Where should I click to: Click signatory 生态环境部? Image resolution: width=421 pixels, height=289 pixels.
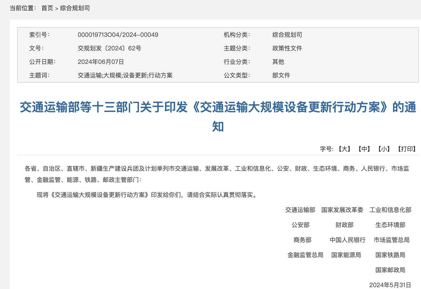click(390, 225)
